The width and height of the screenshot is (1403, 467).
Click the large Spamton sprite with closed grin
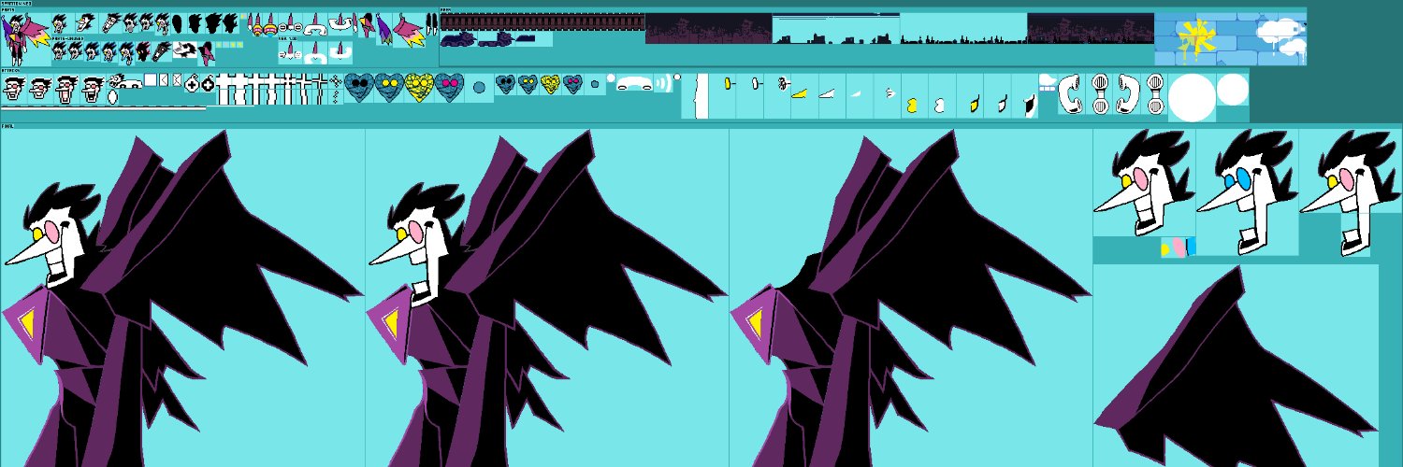pos(182,299)
